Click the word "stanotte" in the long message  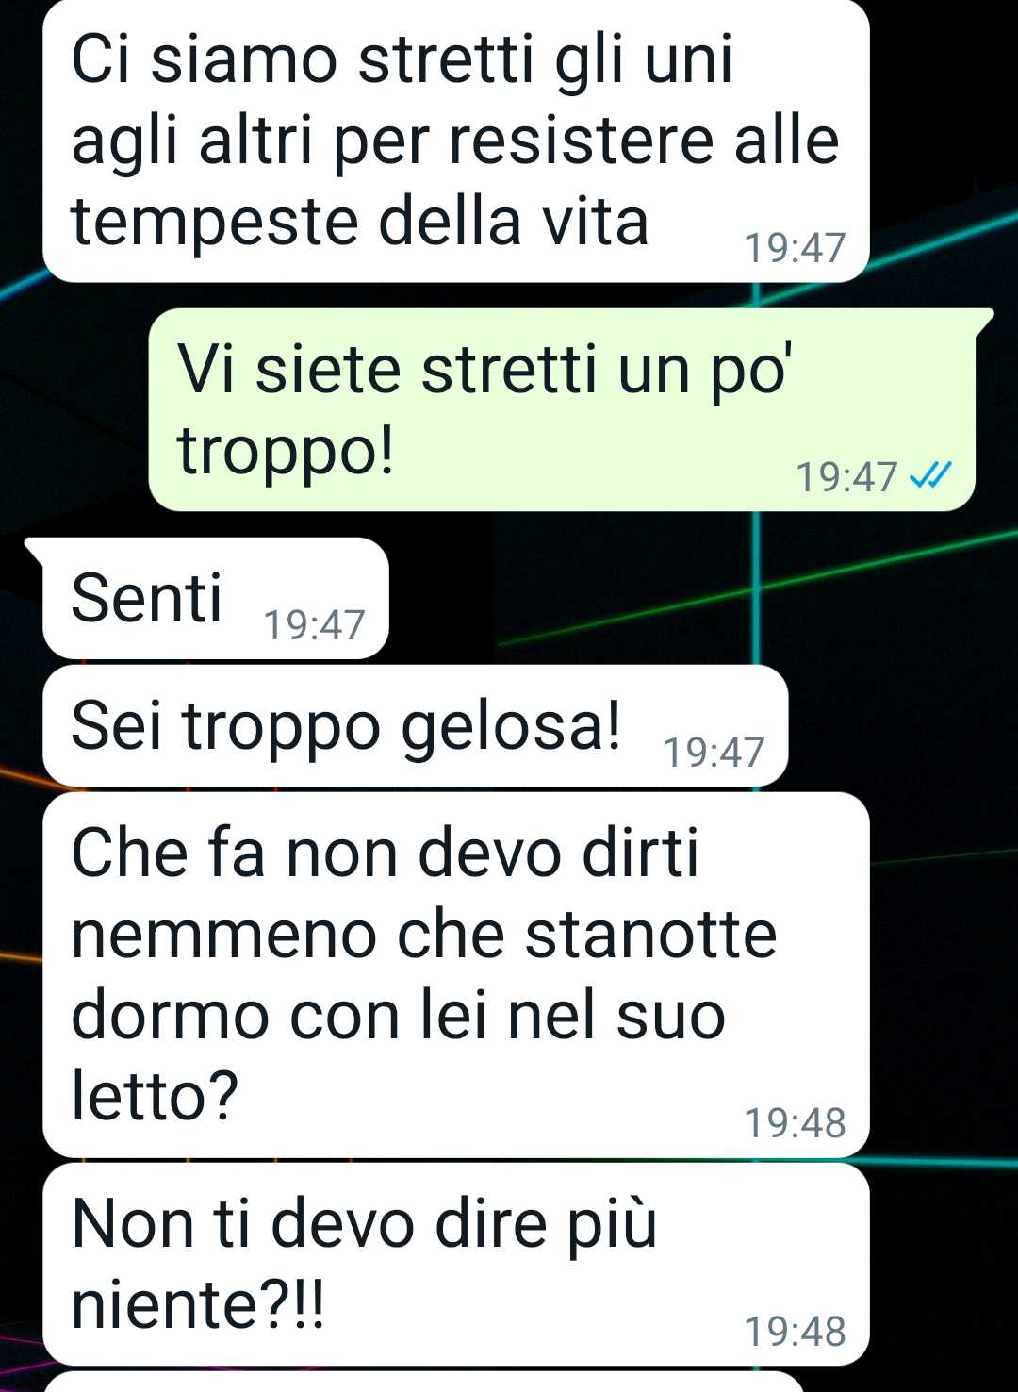pos(650,935)
